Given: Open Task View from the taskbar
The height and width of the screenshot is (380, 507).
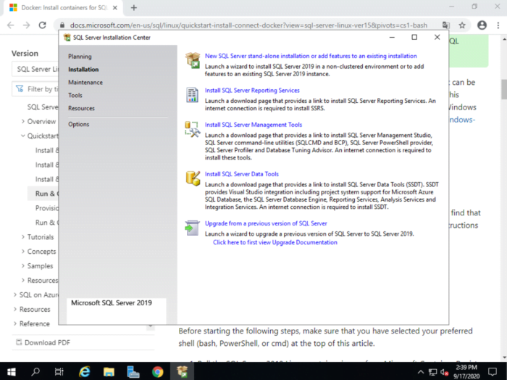Looking at the screenshot, I should [59, 371].
